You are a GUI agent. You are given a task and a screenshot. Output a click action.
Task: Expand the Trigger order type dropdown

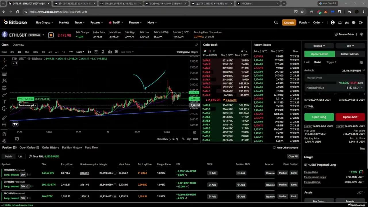331,62
